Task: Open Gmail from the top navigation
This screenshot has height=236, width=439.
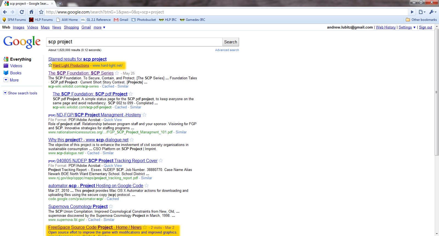Action: 86,27
